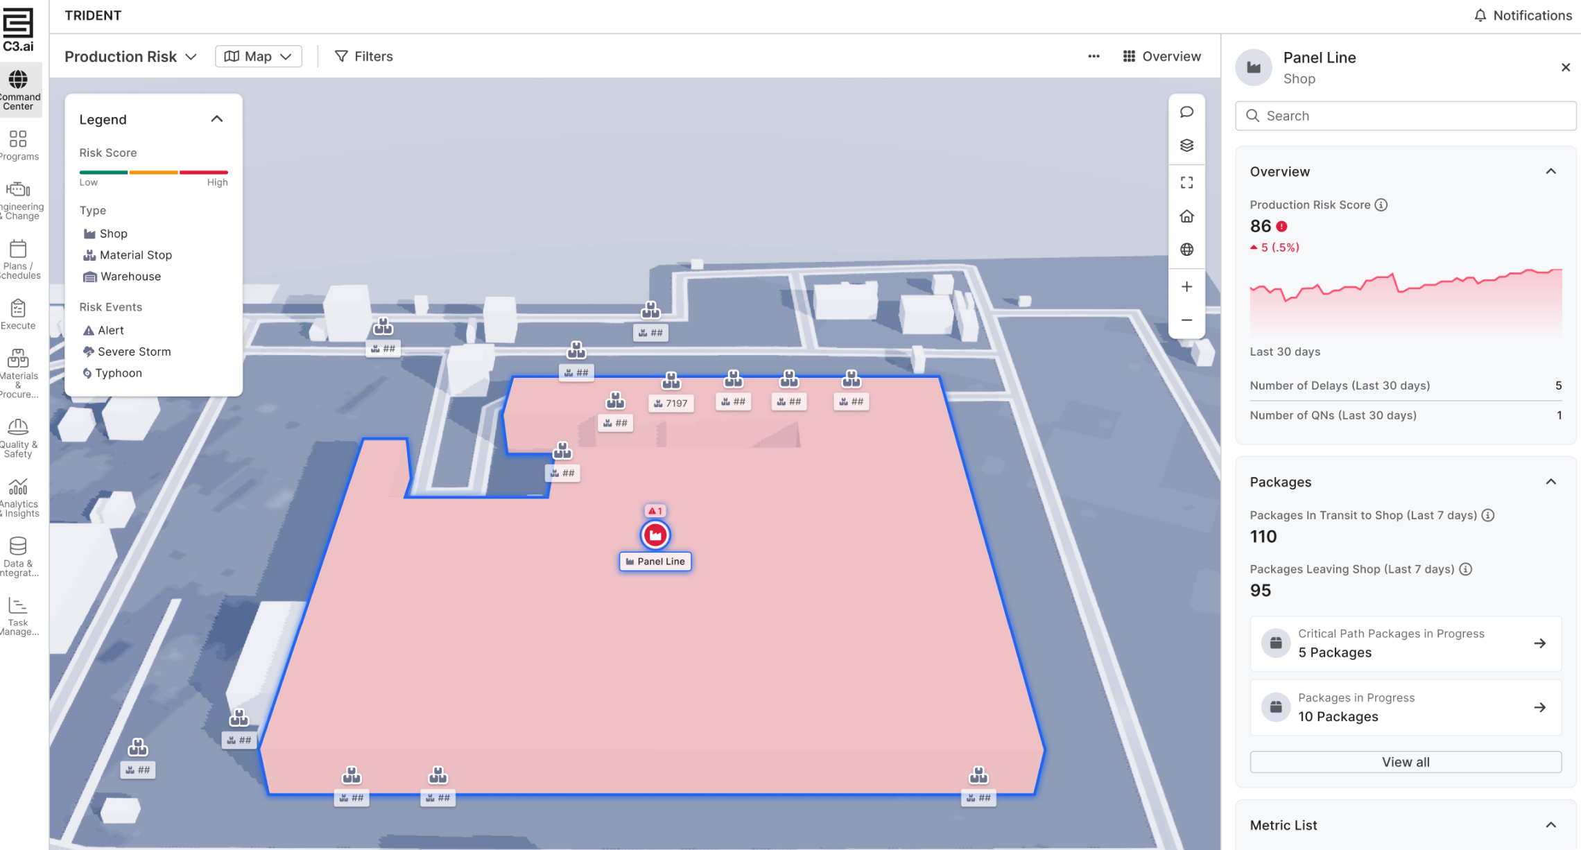The height and width of the screenshot is (850, 1581).
Task: Reset map to home view
Action: click(1186, 216)
